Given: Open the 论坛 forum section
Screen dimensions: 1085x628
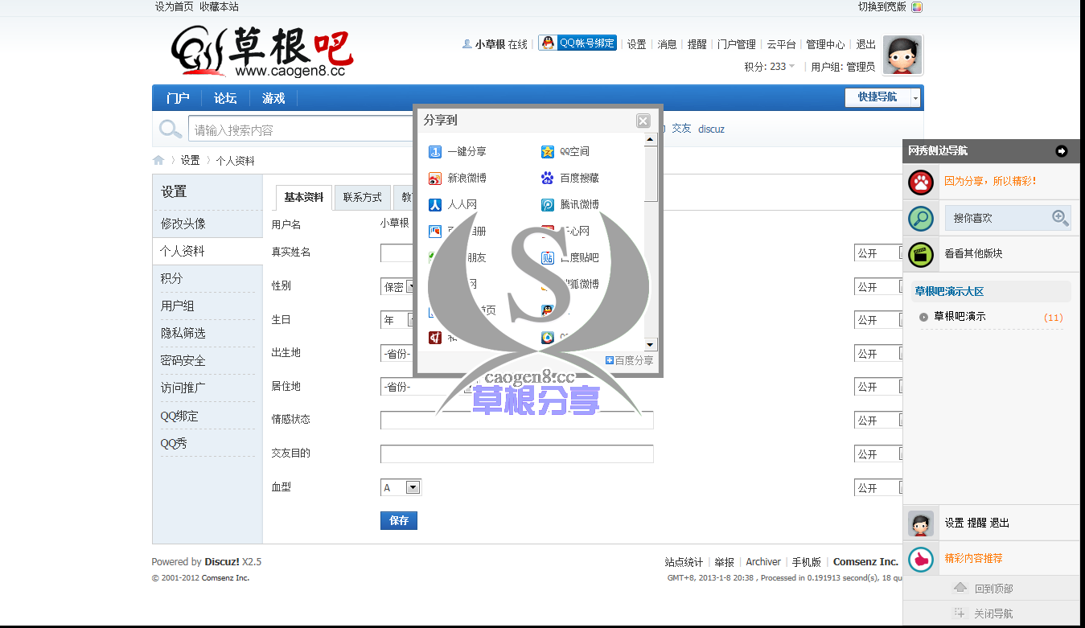Looking at the screenshot, I should pos(224,97).
